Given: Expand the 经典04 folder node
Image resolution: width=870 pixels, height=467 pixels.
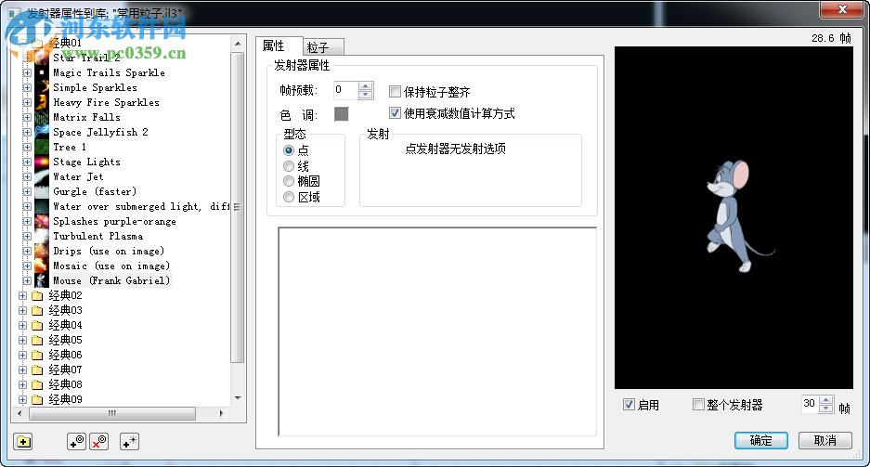Looking at the screenshot, I should (x=23, y=325).
